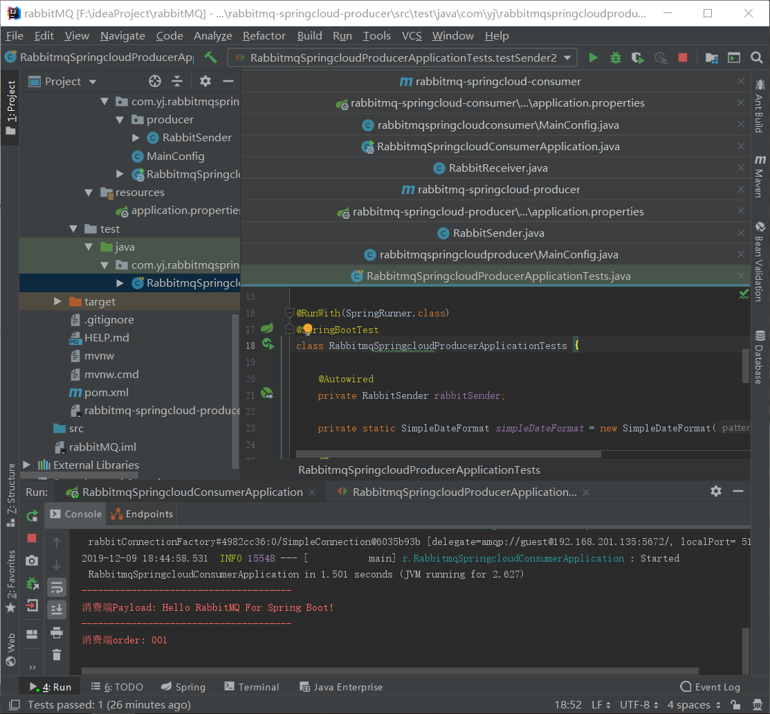Collapse the test java folder

tap(89, 247)
